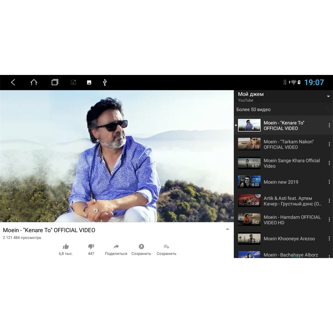This screenshot has height=333, width=333.
Task: Tap the 447 dislikes count
Action: click(91, 253)
